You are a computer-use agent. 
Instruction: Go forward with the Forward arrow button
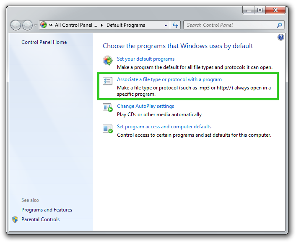pyautogui.click(x=28, y=25)
